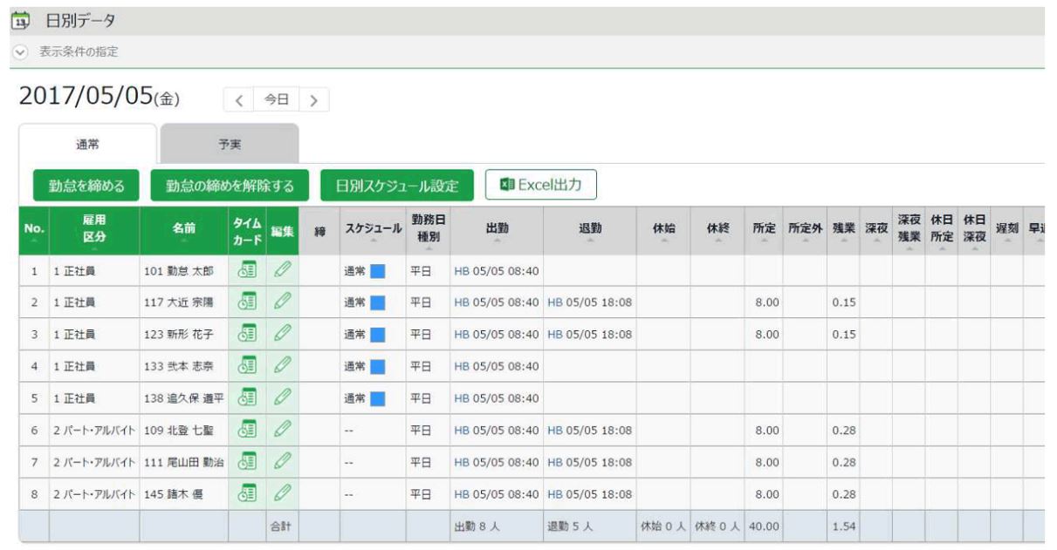The image size is (1057, 550).
Task: Open time card for 138 追久保 遵平
Action: [245, 398]
